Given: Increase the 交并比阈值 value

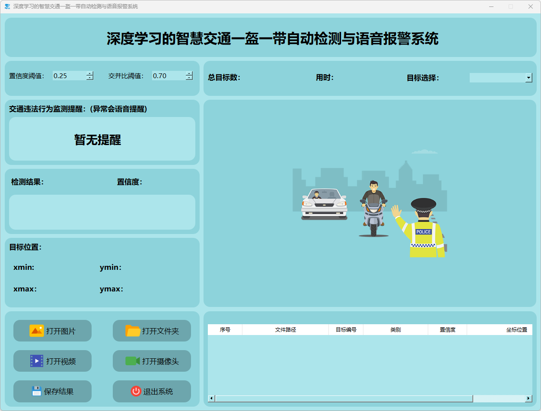Looking at the screenshot, I should [x=189, y=73].
